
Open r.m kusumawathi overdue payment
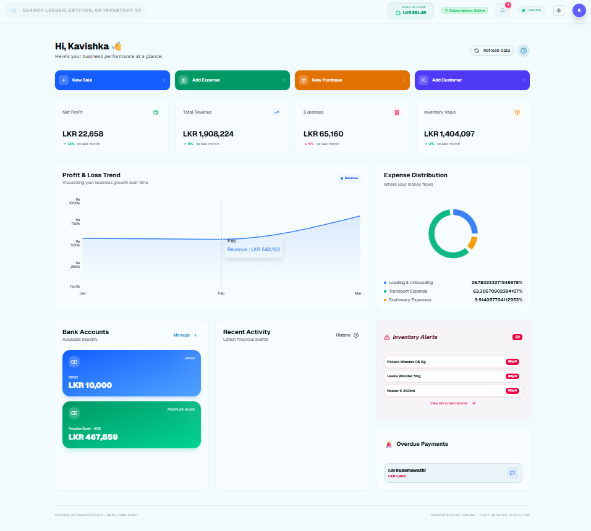click(x=453, y=473)
